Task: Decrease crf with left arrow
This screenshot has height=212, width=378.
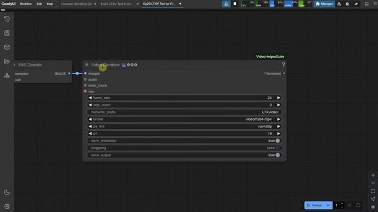Action: [x=90, y=134]
